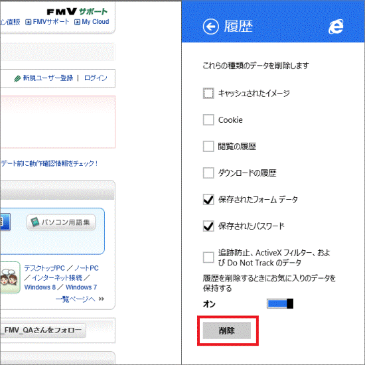Viewport: 365px width, 365px height.
Task: Click the FMV サポート logo
Action: pos(77,11)
